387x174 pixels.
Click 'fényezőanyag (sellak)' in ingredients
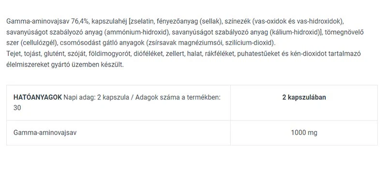[x=188, y=21]
